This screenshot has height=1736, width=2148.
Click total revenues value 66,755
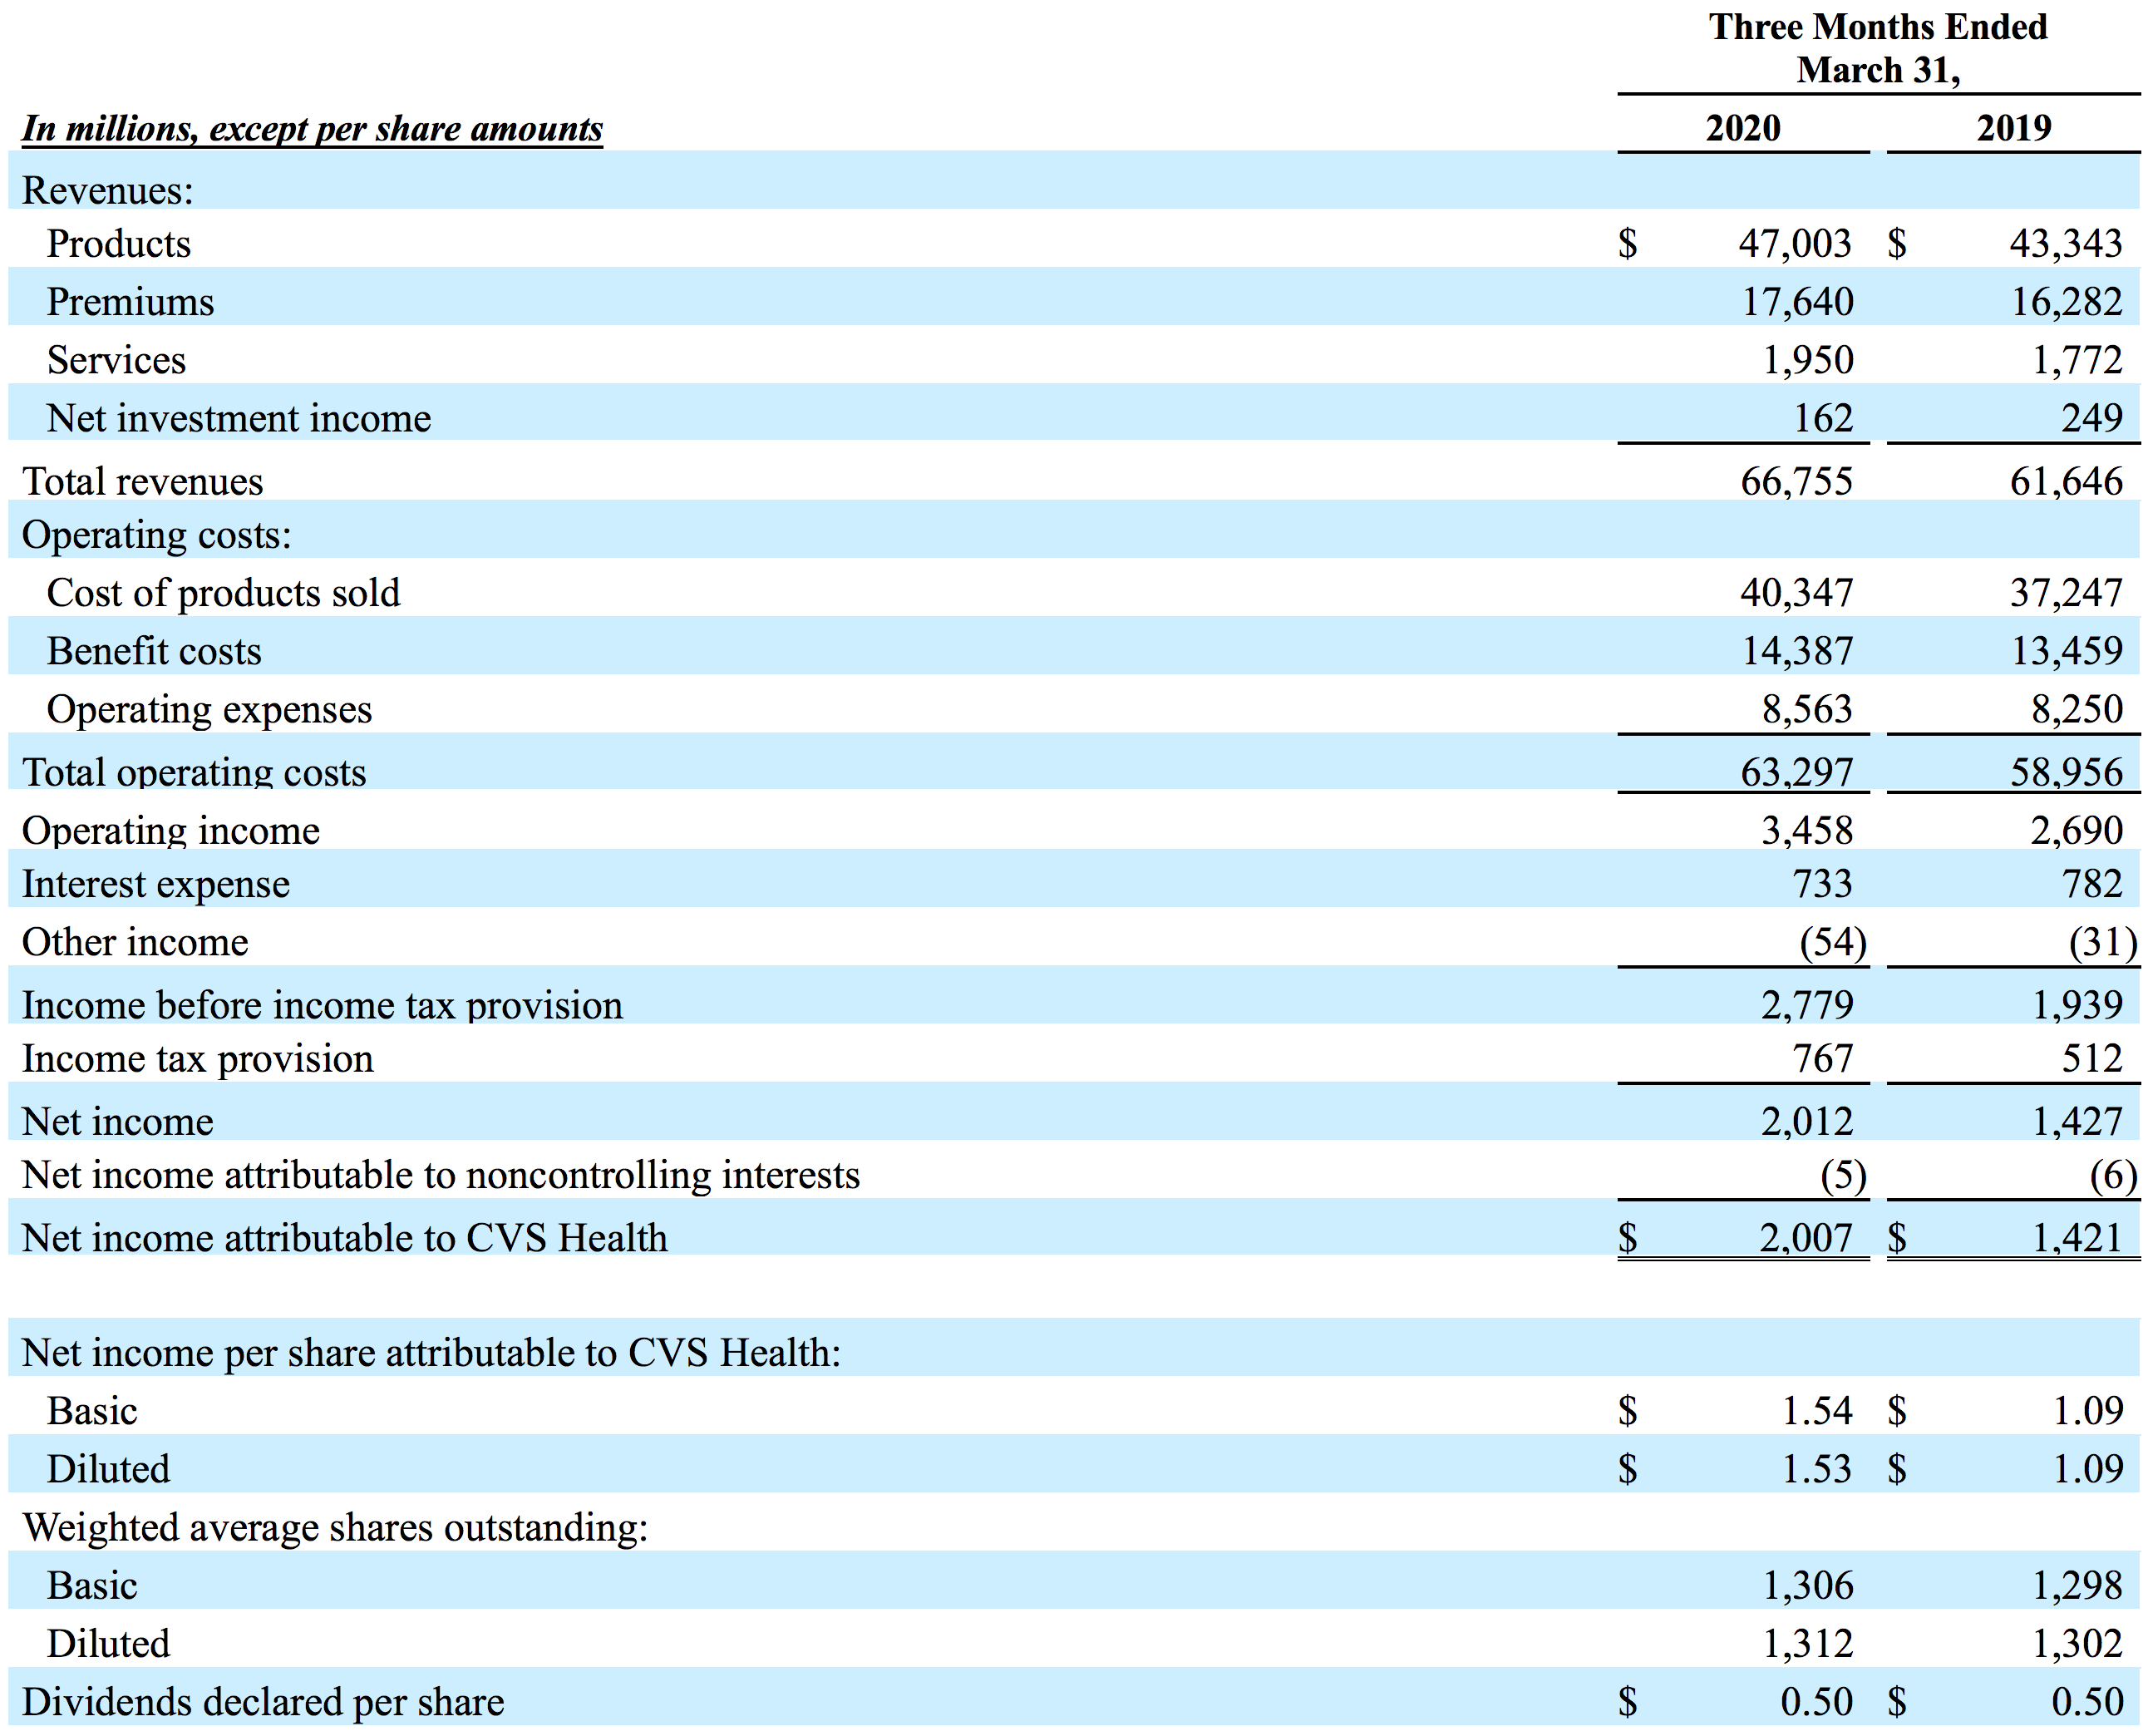coord(1796,481)
